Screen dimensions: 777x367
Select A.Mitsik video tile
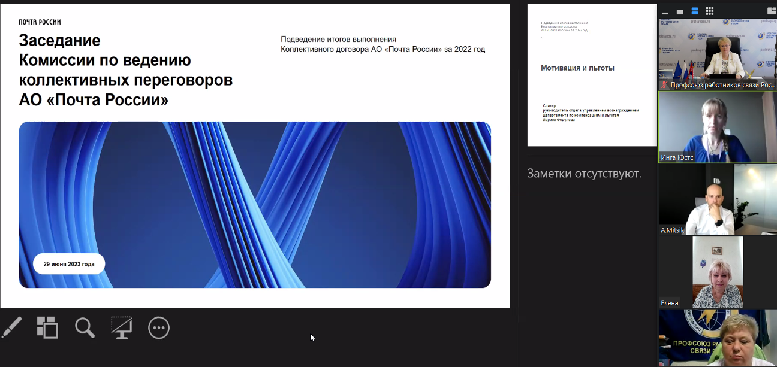tap(718, 200)
